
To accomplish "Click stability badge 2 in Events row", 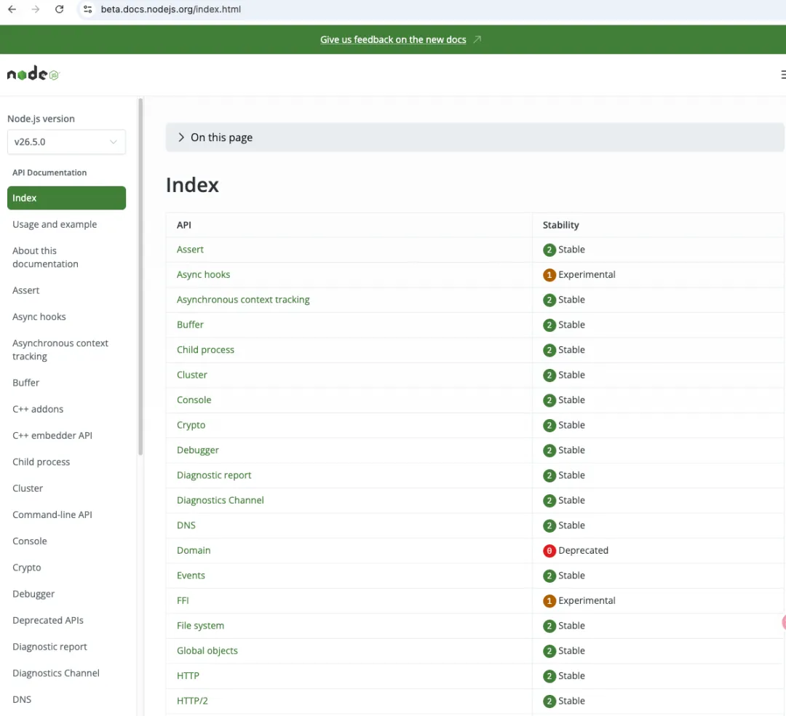I will [549, 576].
